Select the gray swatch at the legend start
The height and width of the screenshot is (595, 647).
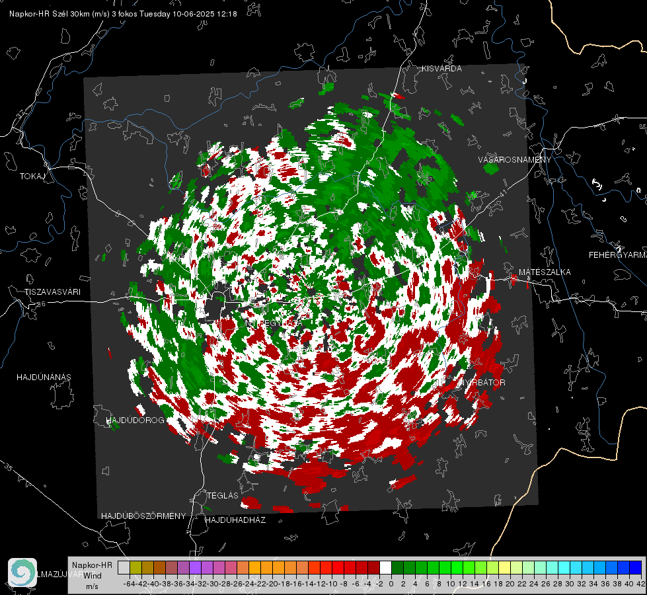(x=124, y=567)
